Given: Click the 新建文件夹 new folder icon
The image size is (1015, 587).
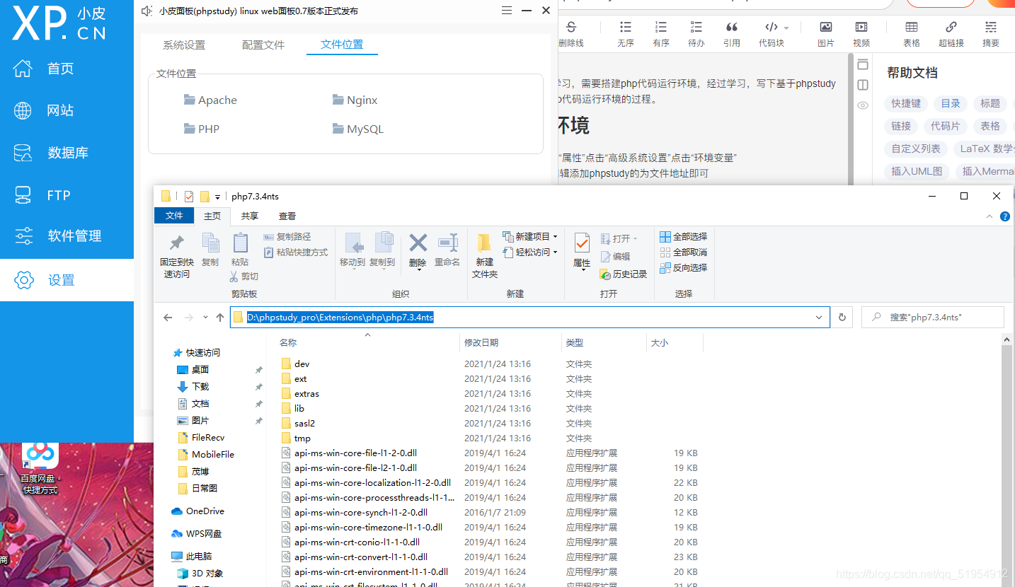Looking at the screenshot, I should [x=485, y=243].
